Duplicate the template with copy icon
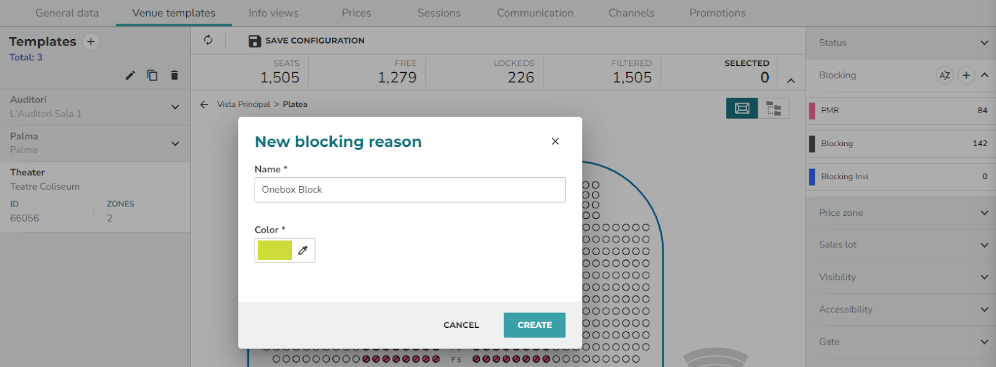Image resolution: width=996 pixels, height=367 pixels. pos(152,75)
